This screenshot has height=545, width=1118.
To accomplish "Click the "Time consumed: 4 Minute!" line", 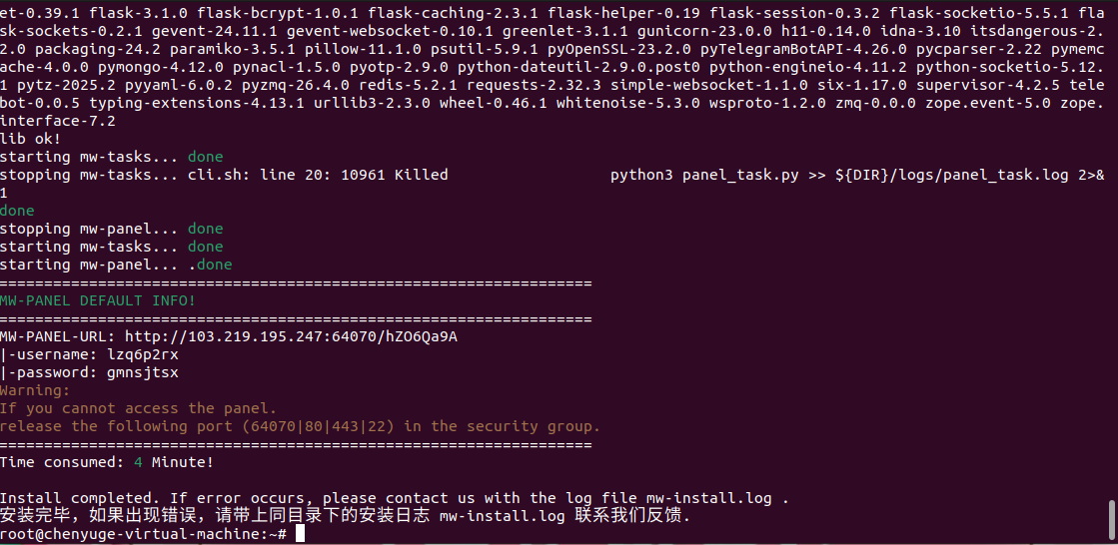I will point(107,462).
